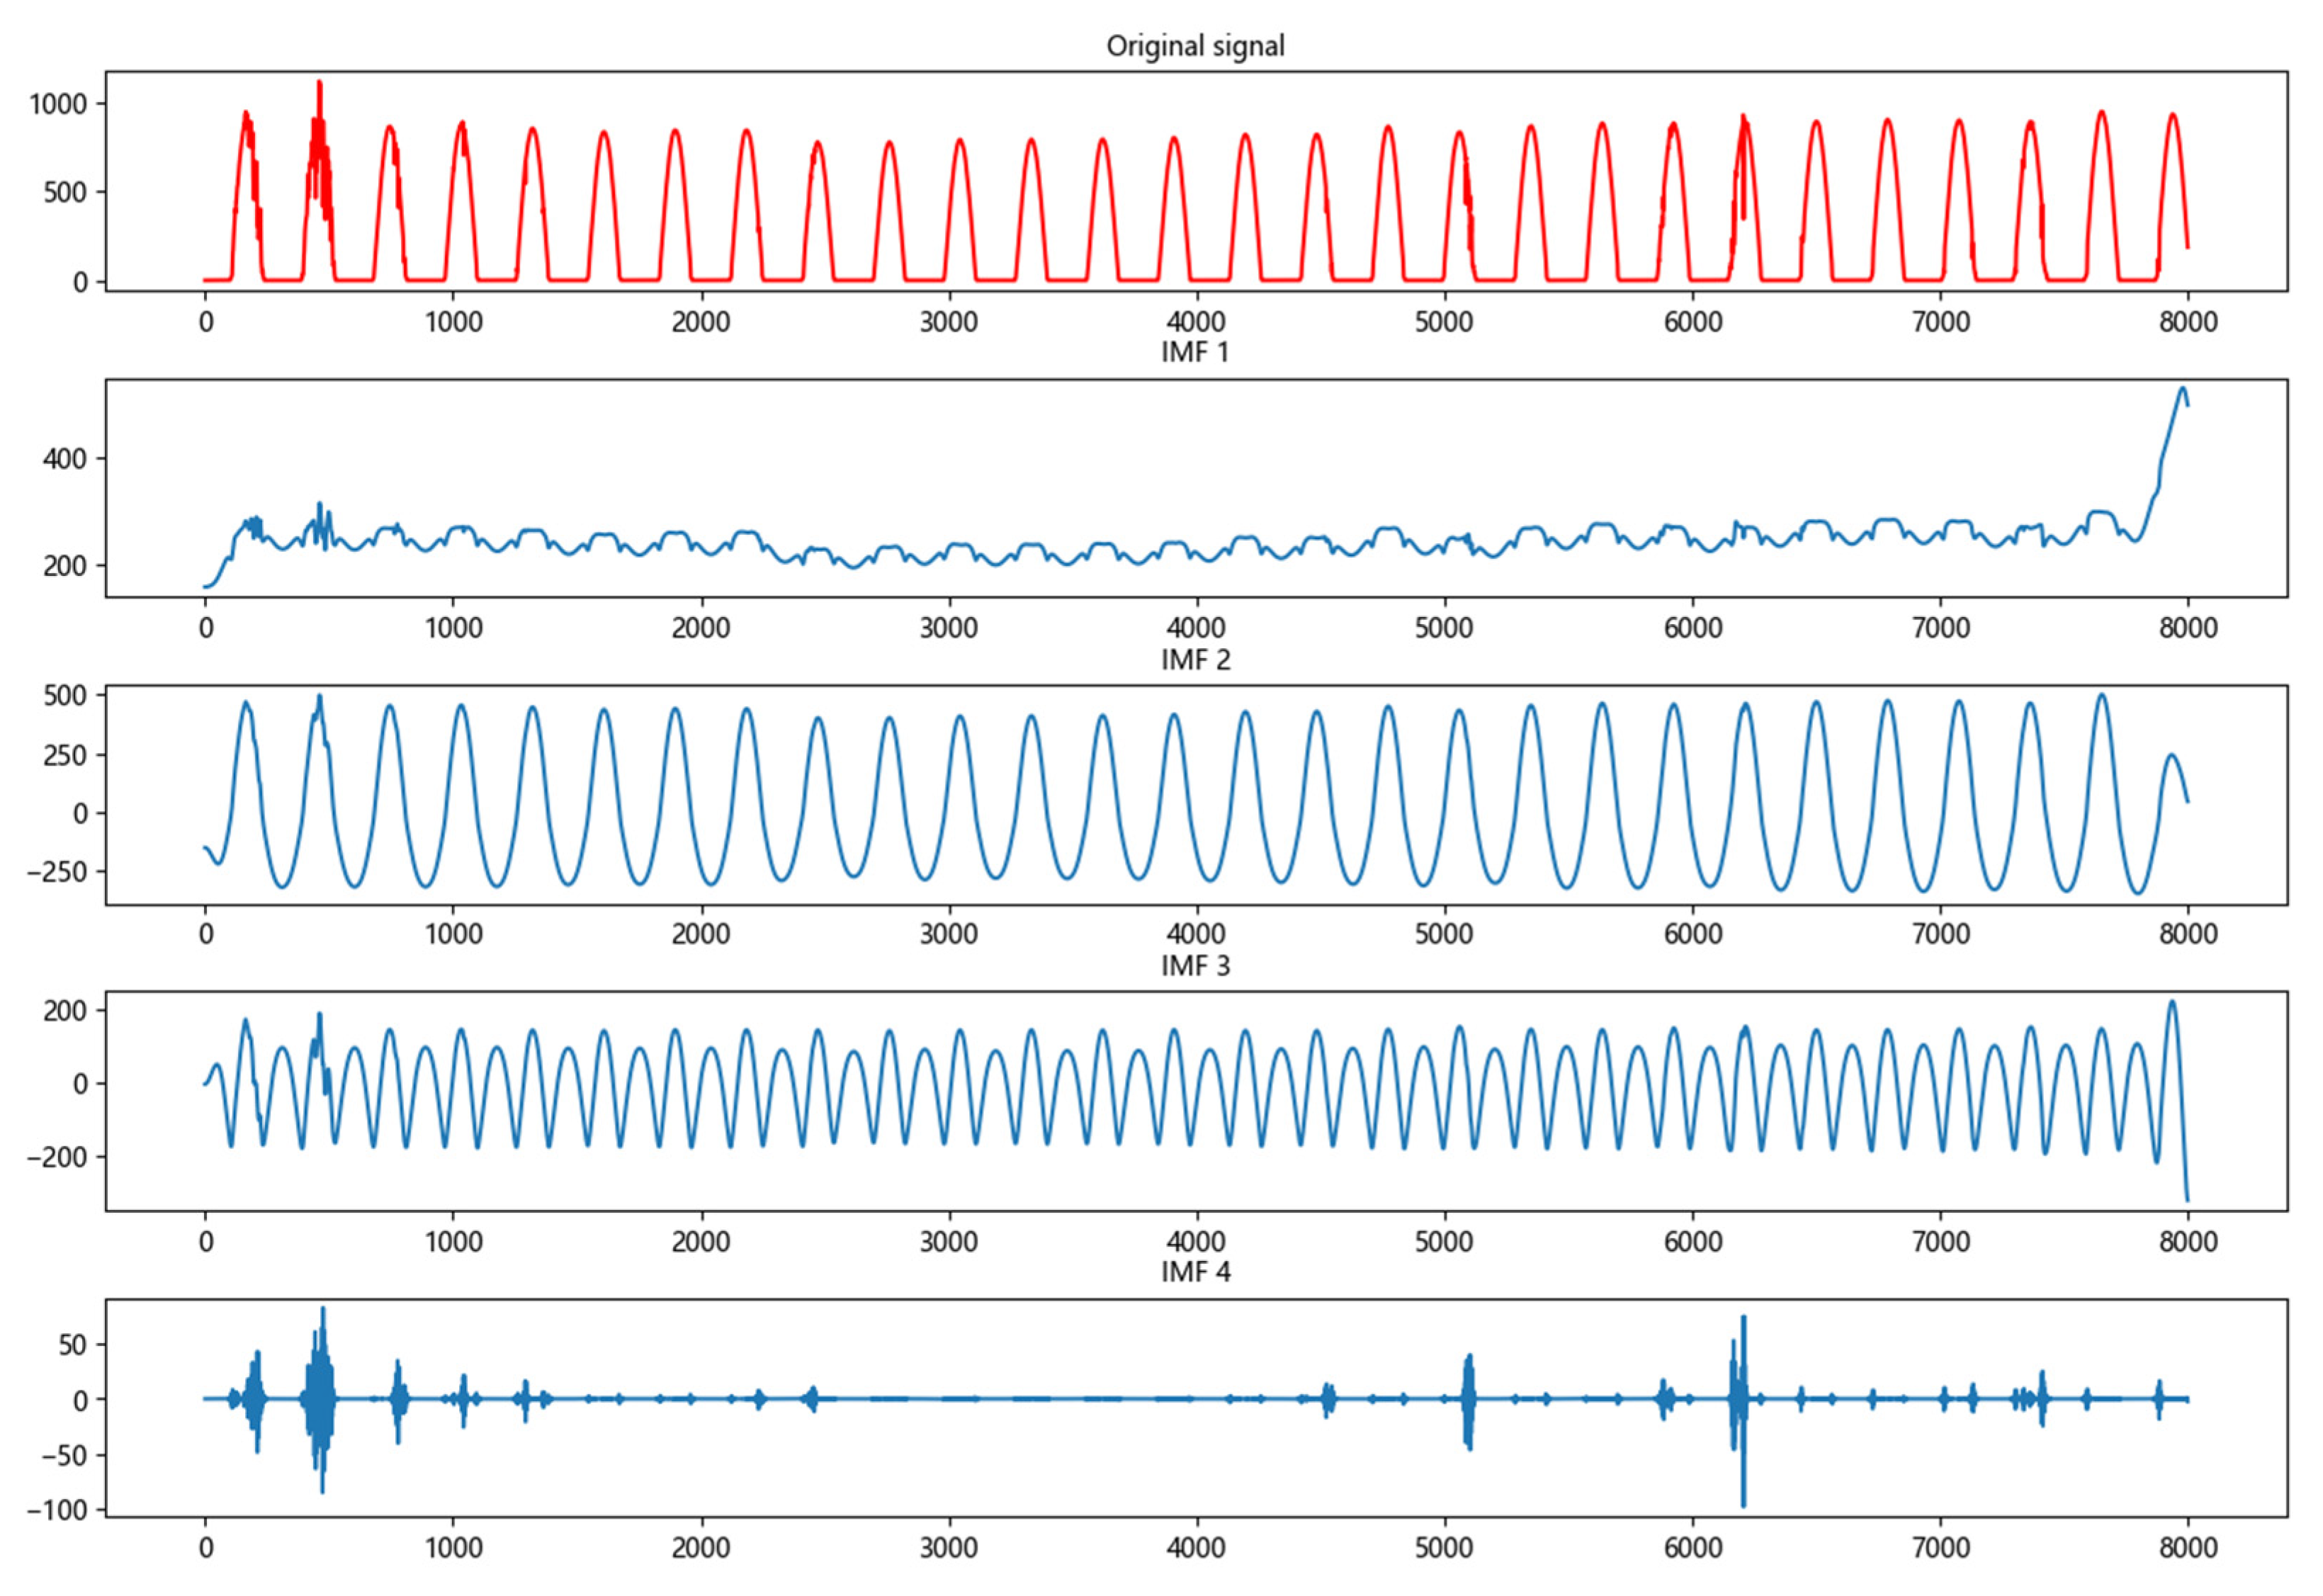The width and height of the screenshot is (2323, 1596).
Task: Click the −250 y-axis tick of IMF 2
Action: [x=58, y=872]
